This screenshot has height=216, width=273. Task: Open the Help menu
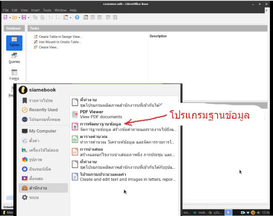73,10
